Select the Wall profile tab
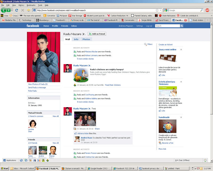The width and height of the screenshot is (213, 171). point(68,39)
